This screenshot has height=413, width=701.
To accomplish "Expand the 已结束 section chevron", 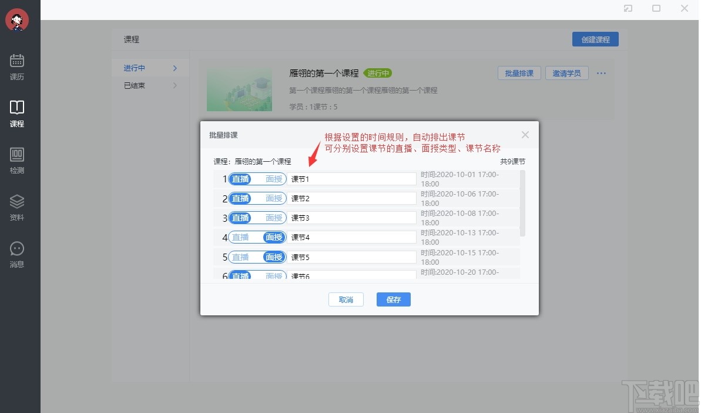I will coord(175,85).
